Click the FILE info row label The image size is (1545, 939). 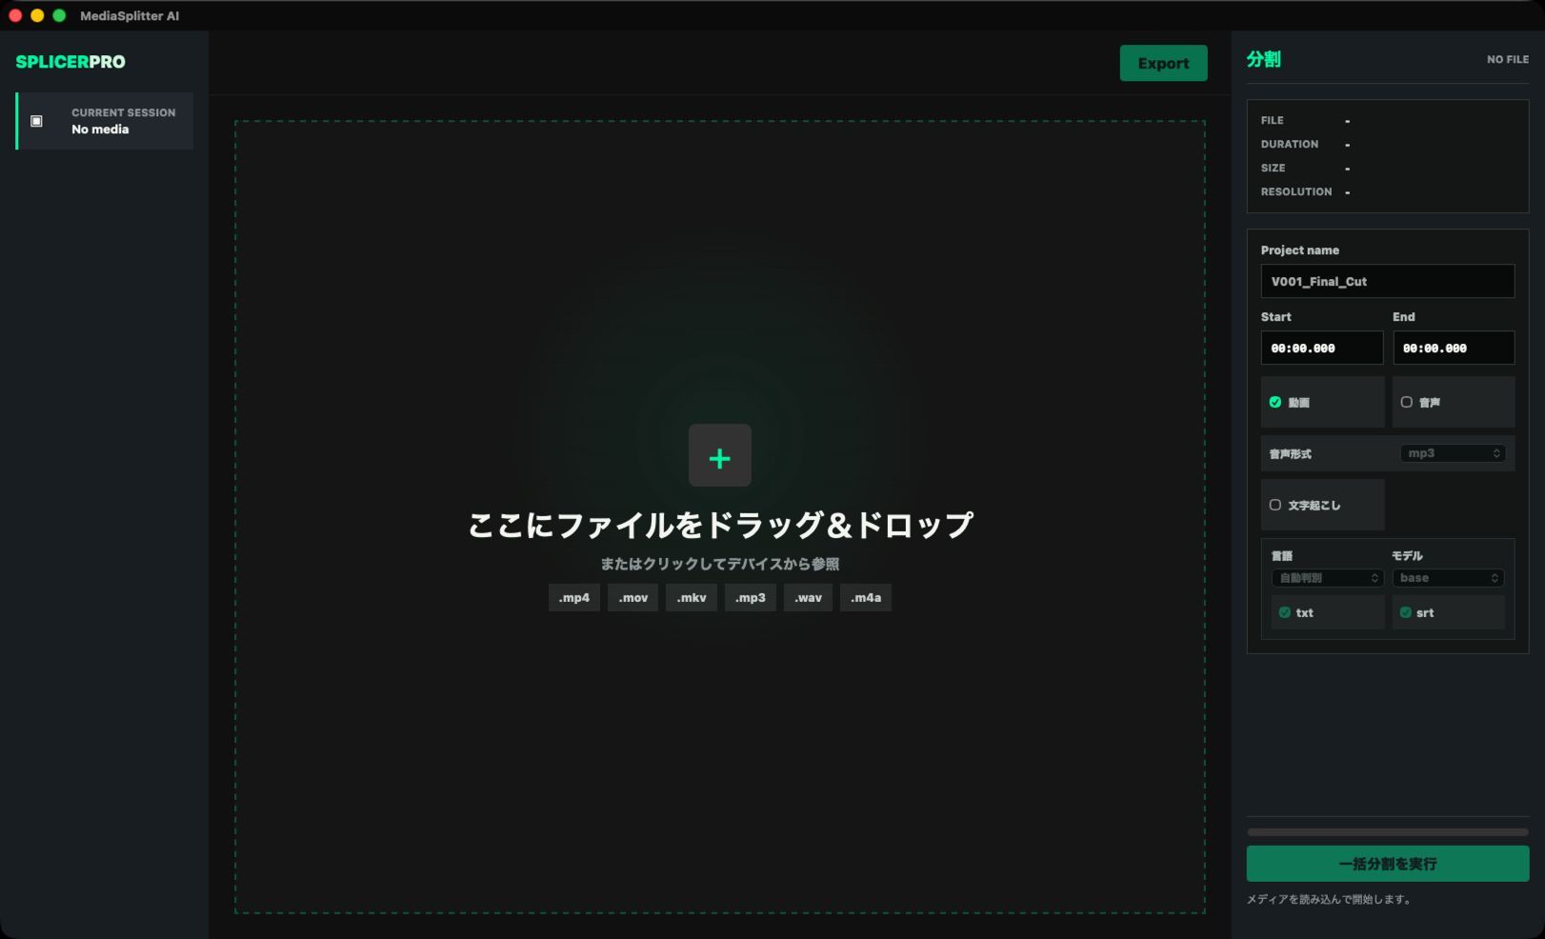(x=1273, y=120)
